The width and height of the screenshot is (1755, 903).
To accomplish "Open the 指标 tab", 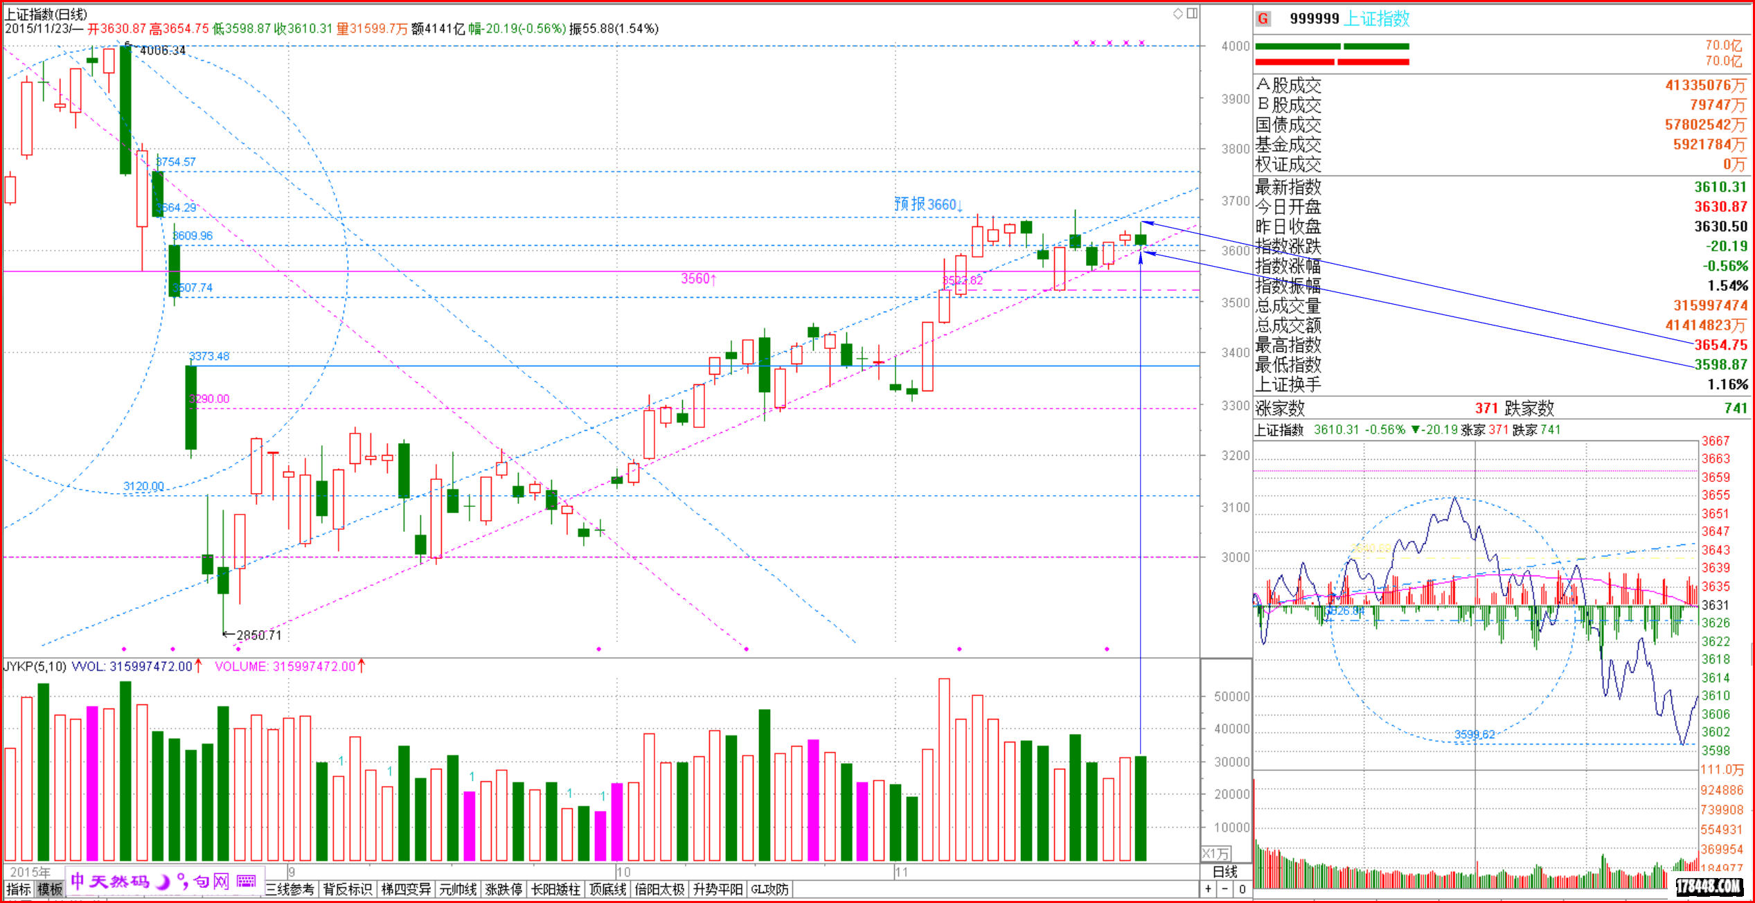I will [x=19, y=889].
